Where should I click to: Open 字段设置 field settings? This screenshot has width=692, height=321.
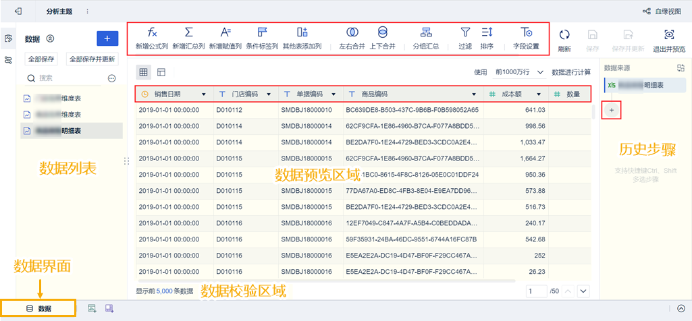coord(526,38)
